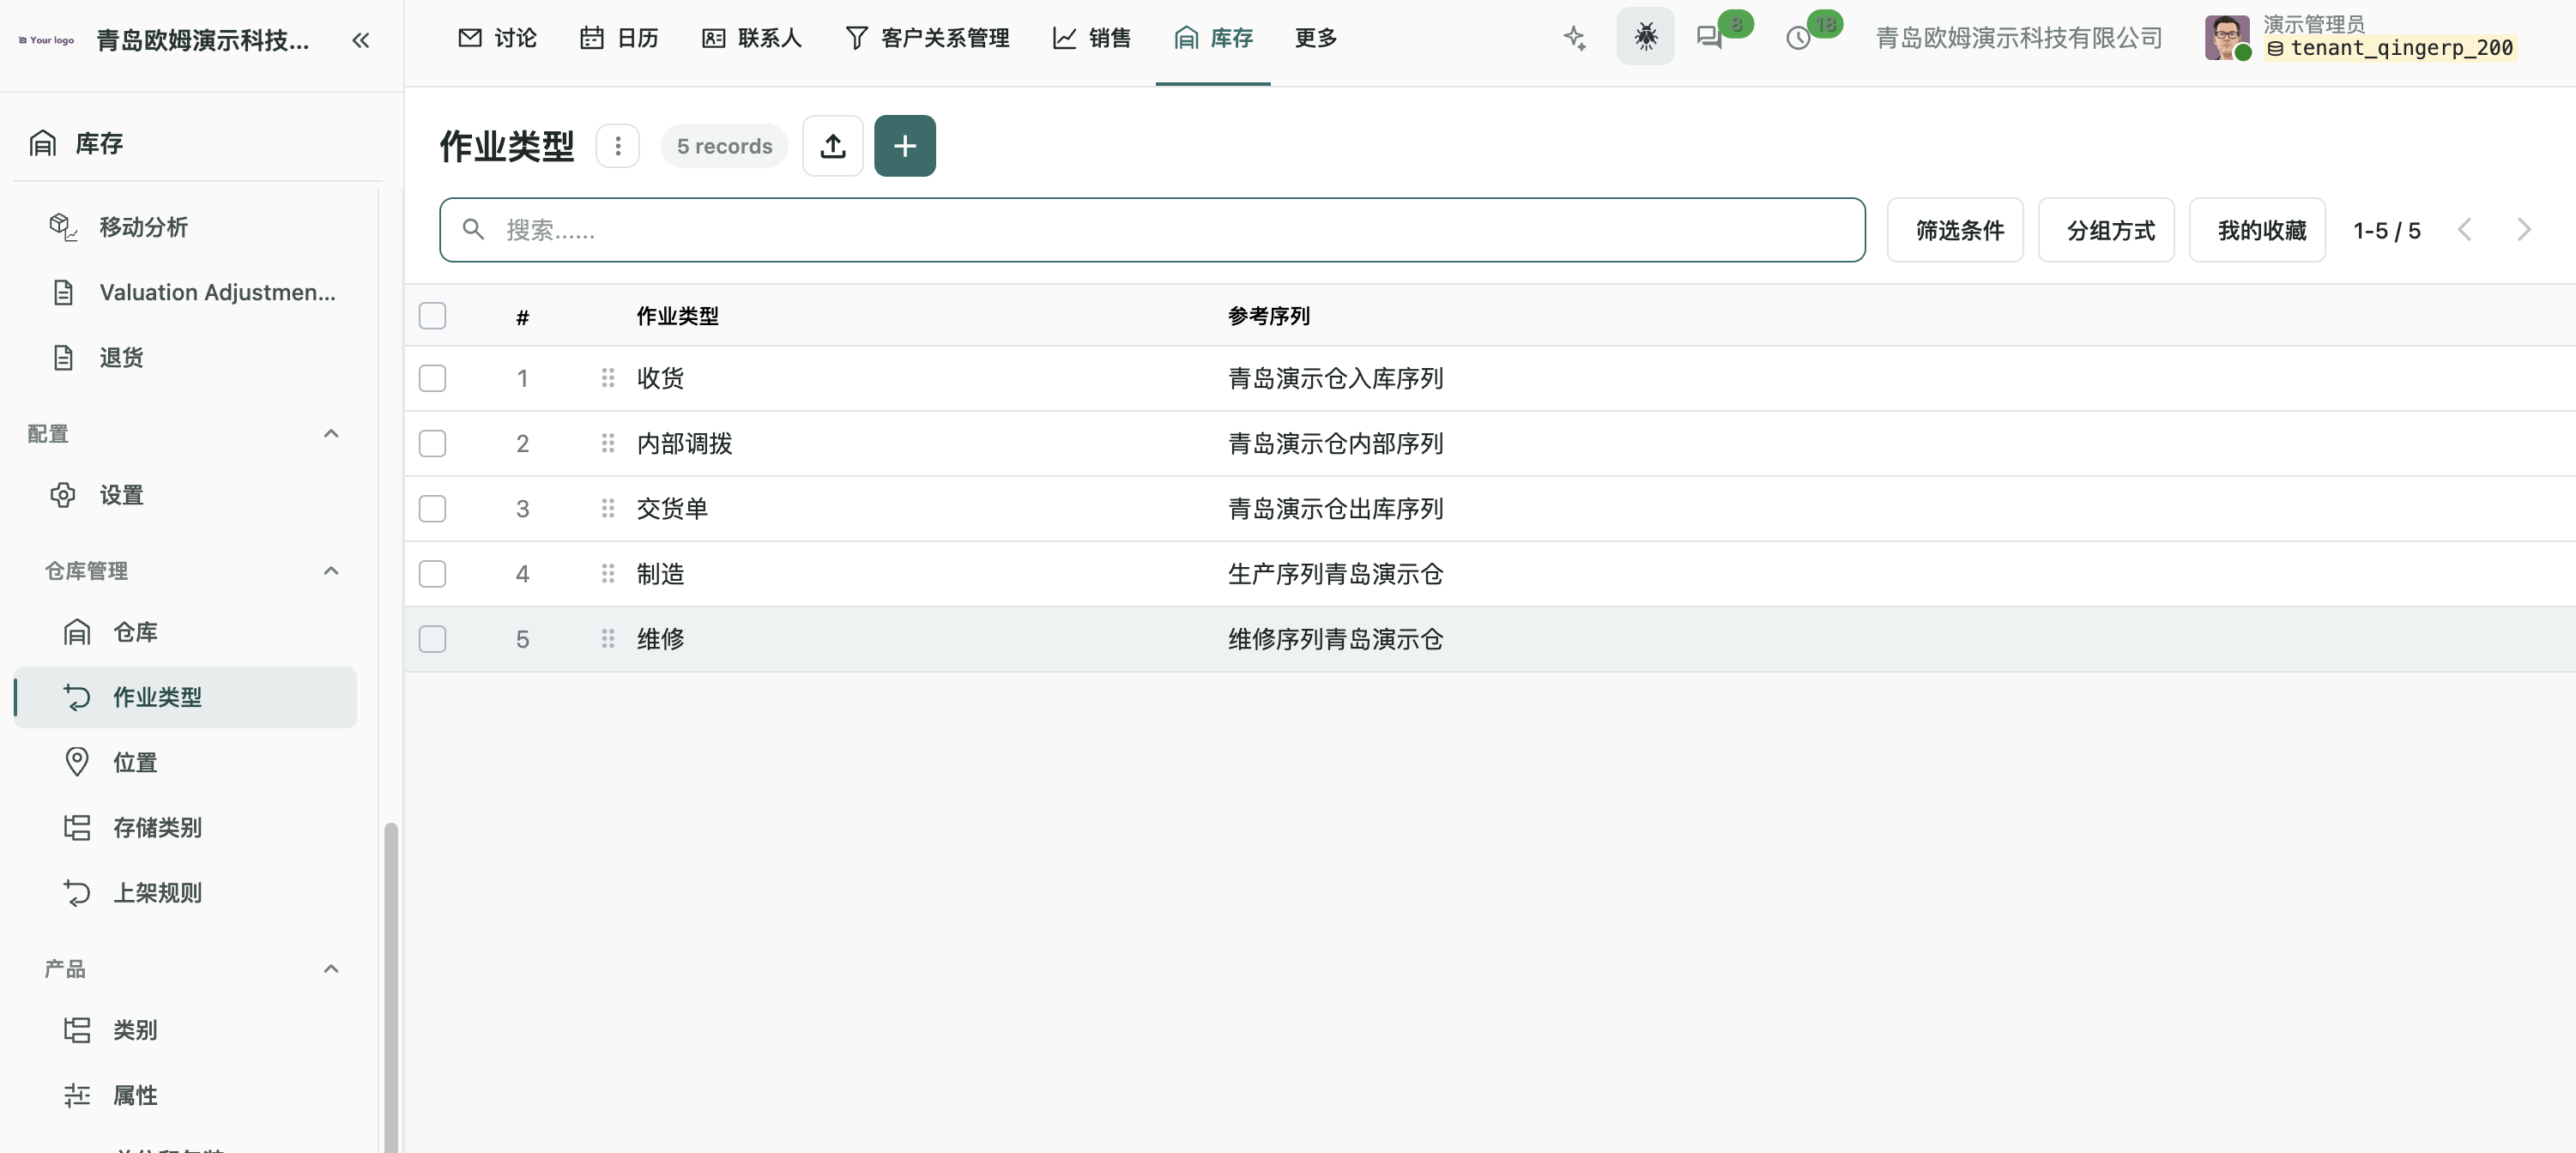
Task: Click drag handle of 制造 row
Action: (607, 574)
